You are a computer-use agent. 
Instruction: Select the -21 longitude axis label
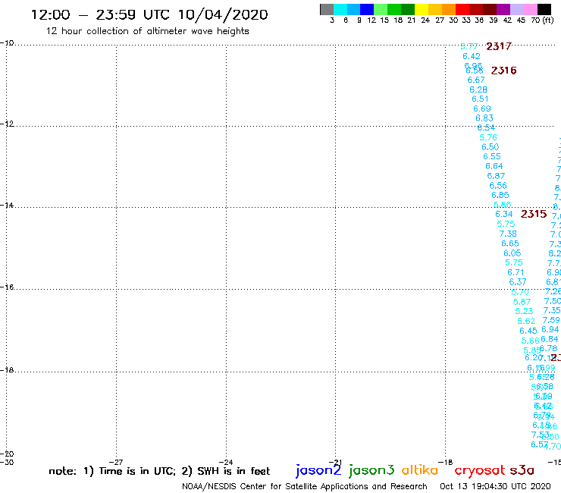[x=335, y=462]
